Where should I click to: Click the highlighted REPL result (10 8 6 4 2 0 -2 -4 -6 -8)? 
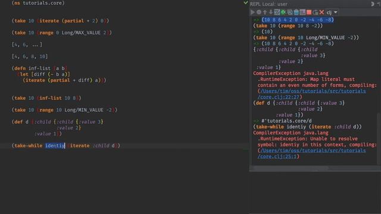[298, 20]
